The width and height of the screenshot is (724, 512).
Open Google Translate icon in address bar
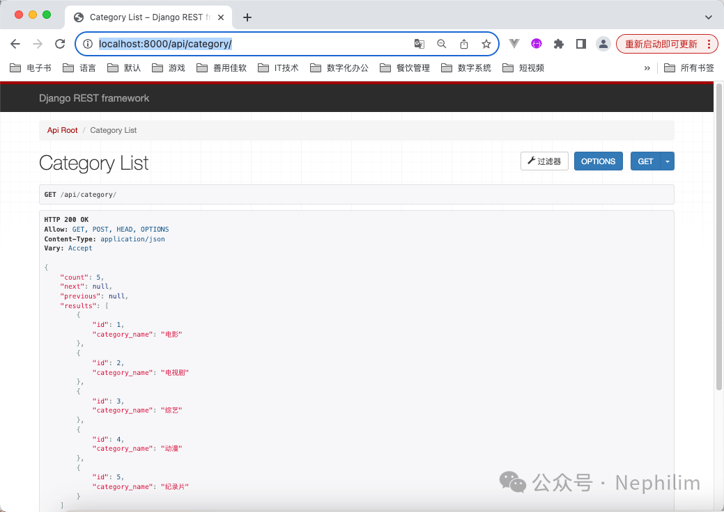(419, 44)
